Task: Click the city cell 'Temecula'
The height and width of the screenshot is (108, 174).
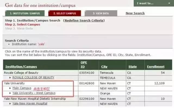Action: point(107,73)
